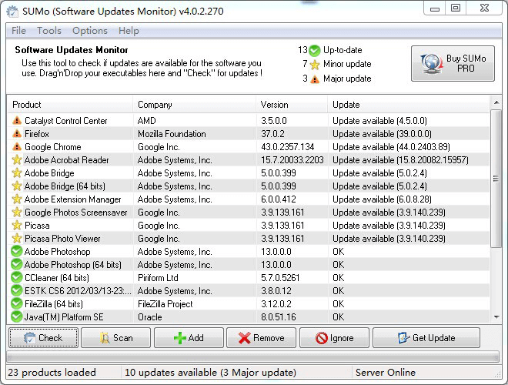Click the red X icon on Remove

tap(244, 338)
